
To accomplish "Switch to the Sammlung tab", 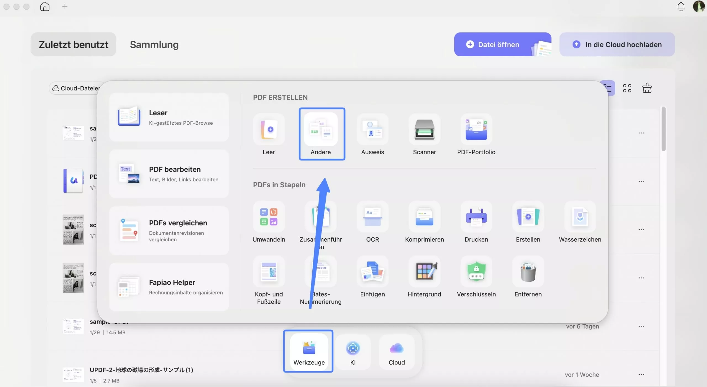I will (154, 45).
